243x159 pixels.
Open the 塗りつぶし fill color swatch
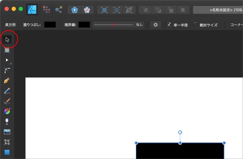(x=50, y=25)
